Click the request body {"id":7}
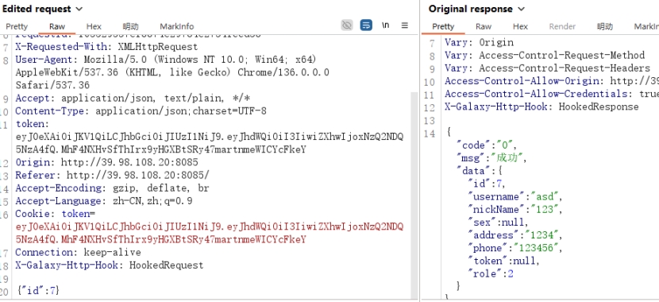The height and width of the screenshot is (302, 659). tap(38, 290)
